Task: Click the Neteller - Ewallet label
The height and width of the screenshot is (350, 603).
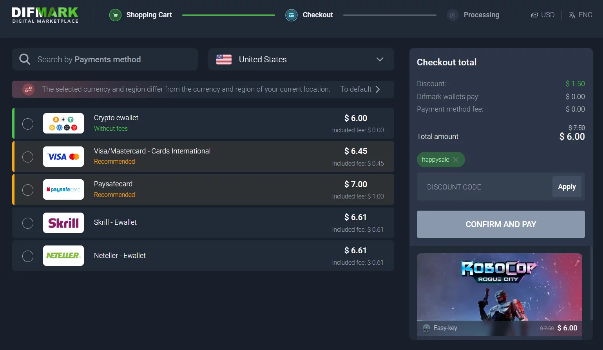Action: (120, 256)
